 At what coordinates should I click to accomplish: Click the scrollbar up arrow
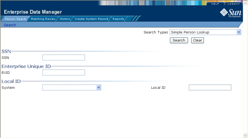click(245, 3)
